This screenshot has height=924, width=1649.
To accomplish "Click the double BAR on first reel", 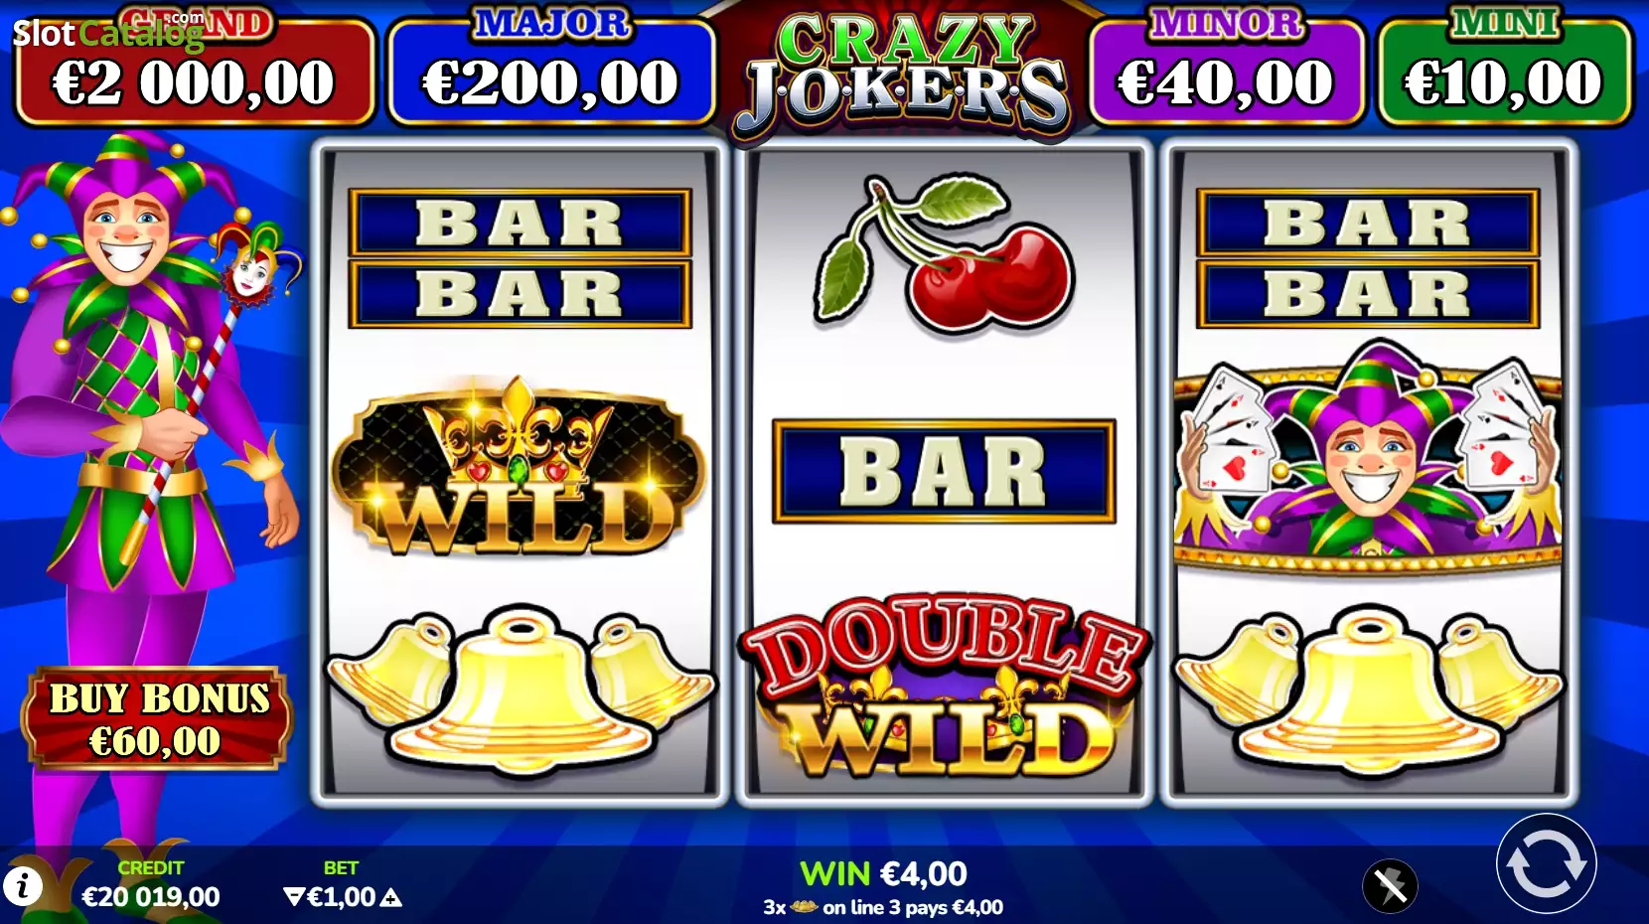I will (520, 258).
